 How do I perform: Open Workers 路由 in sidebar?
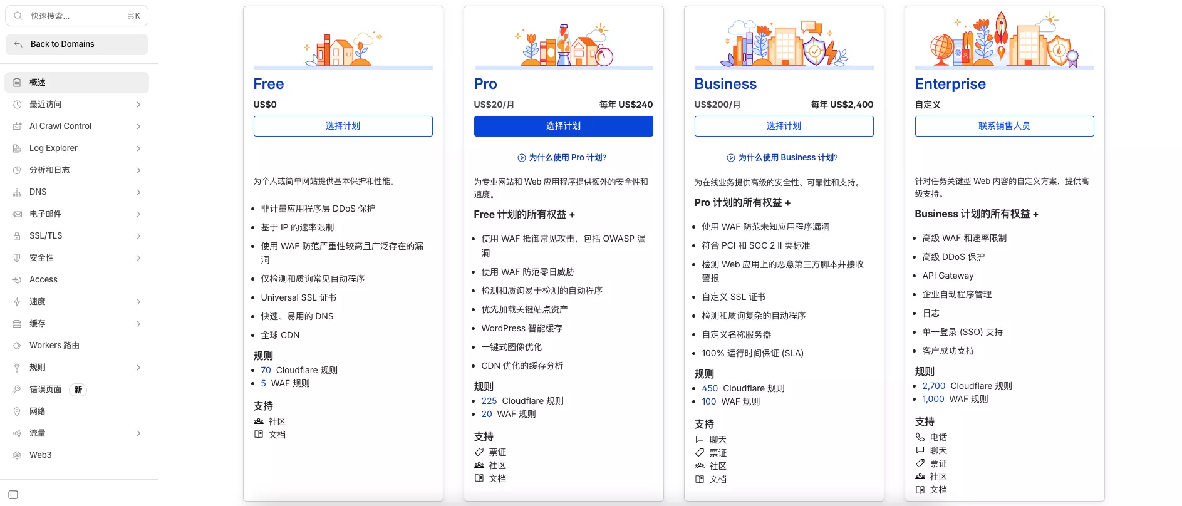(x=54, y=346)
